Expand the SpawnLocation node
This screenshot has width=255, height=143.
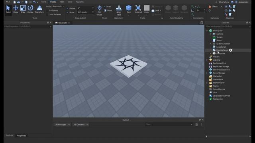pyautogui.click(x=210, y=44)
